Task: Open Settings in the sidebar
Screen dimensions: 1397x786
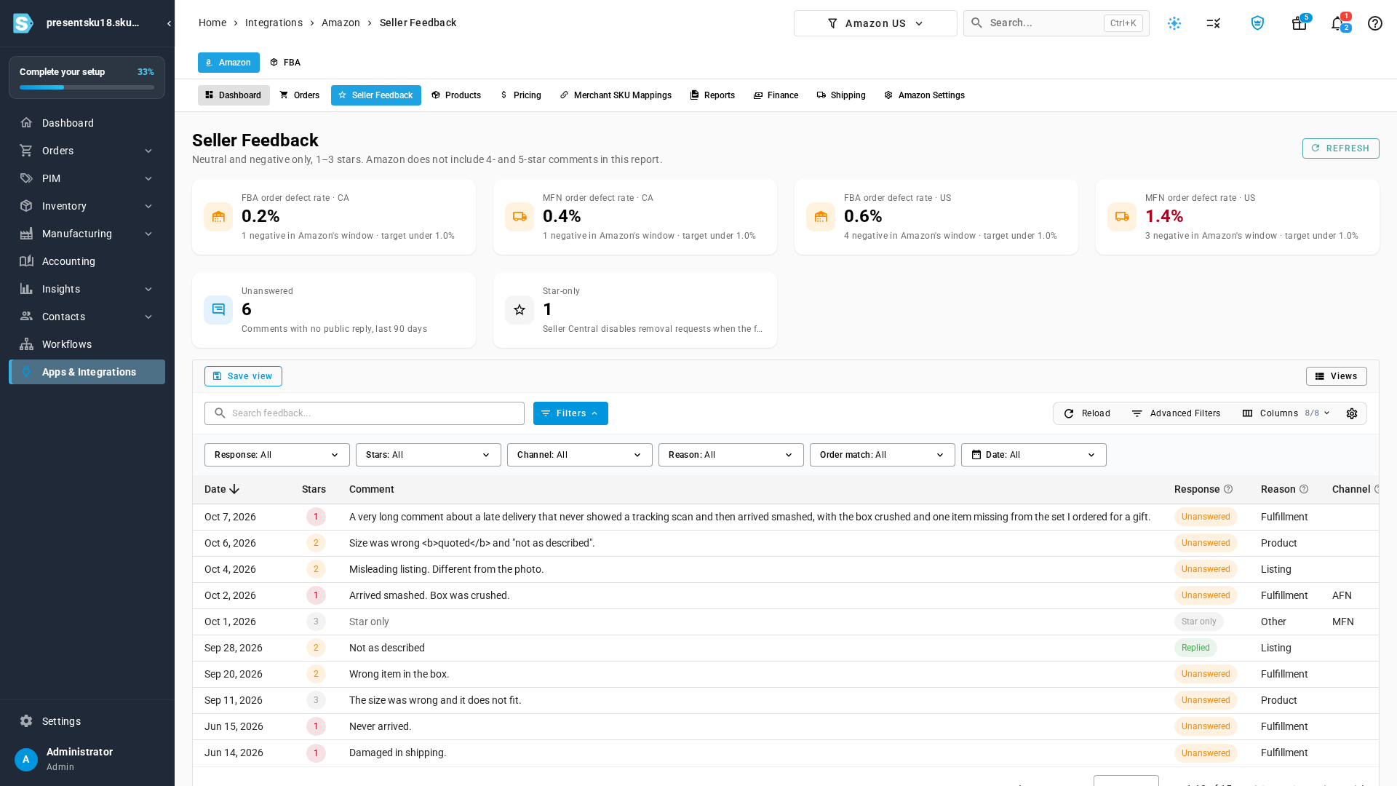Action: (87, 721)
